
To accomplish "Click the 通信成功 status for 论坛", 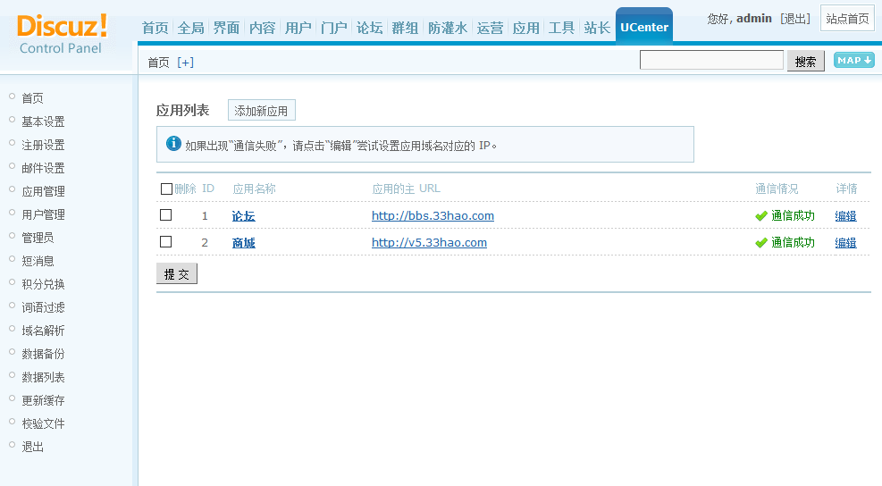I will coord(793,215).
